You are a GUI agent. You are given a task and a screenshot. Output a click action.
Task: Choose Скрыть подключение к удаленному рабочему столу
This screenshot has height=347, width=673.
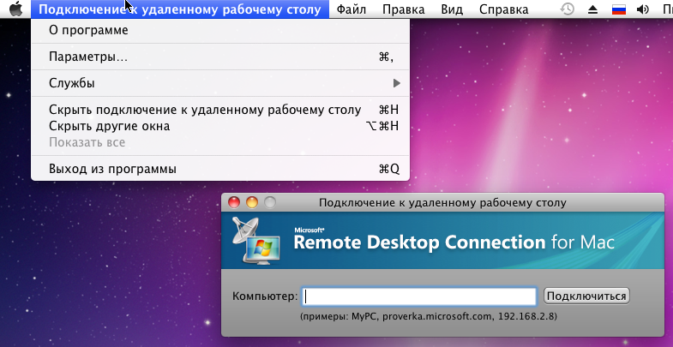pos(220,110)
